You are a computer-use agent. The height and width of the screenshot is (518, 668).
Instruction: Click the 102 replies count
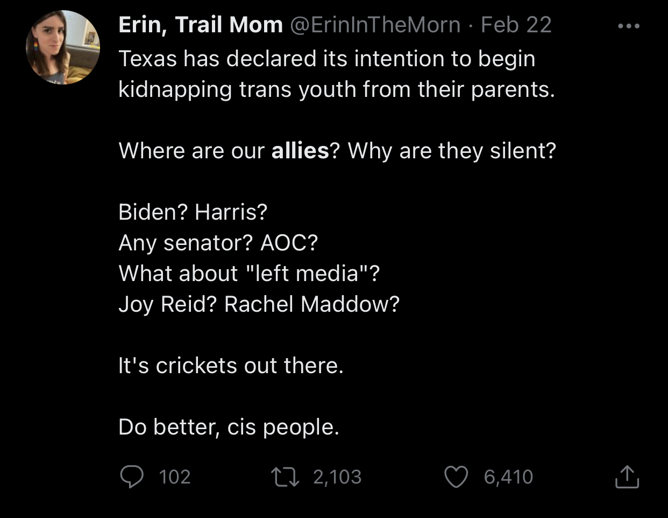tap(175, 477)
